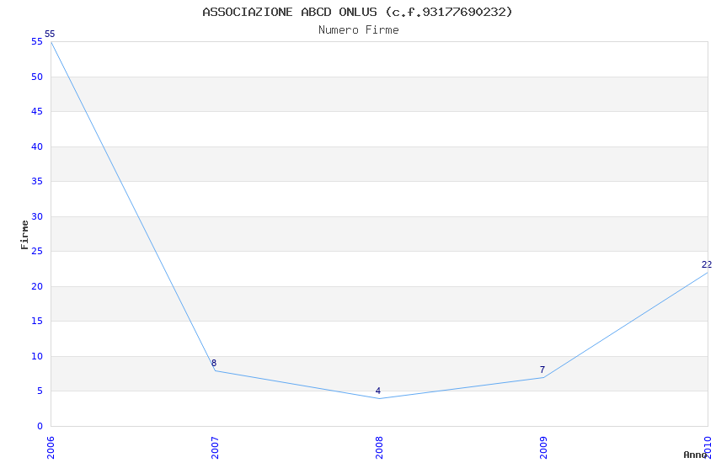This screenshot has width=716, height=463.
Task: Click the y-axis tick value 35
Action: coord(37,182)
